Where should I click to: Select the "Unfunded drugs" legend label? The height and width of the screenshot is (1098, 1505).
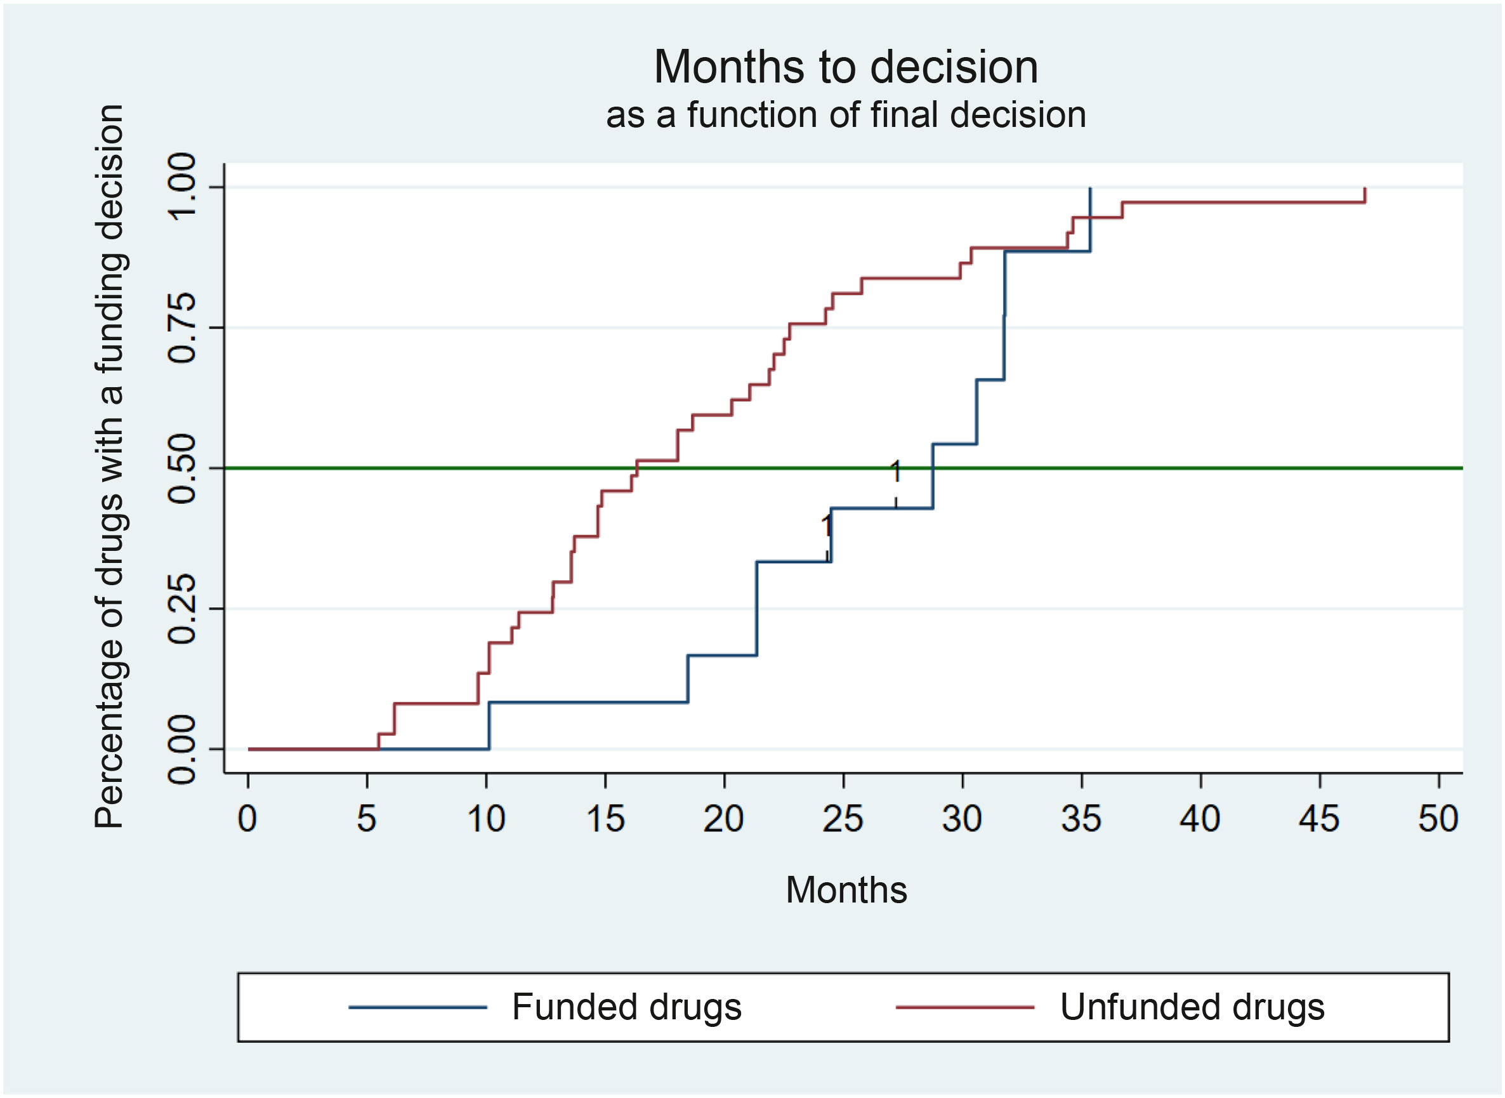tap(1192, 1007)
